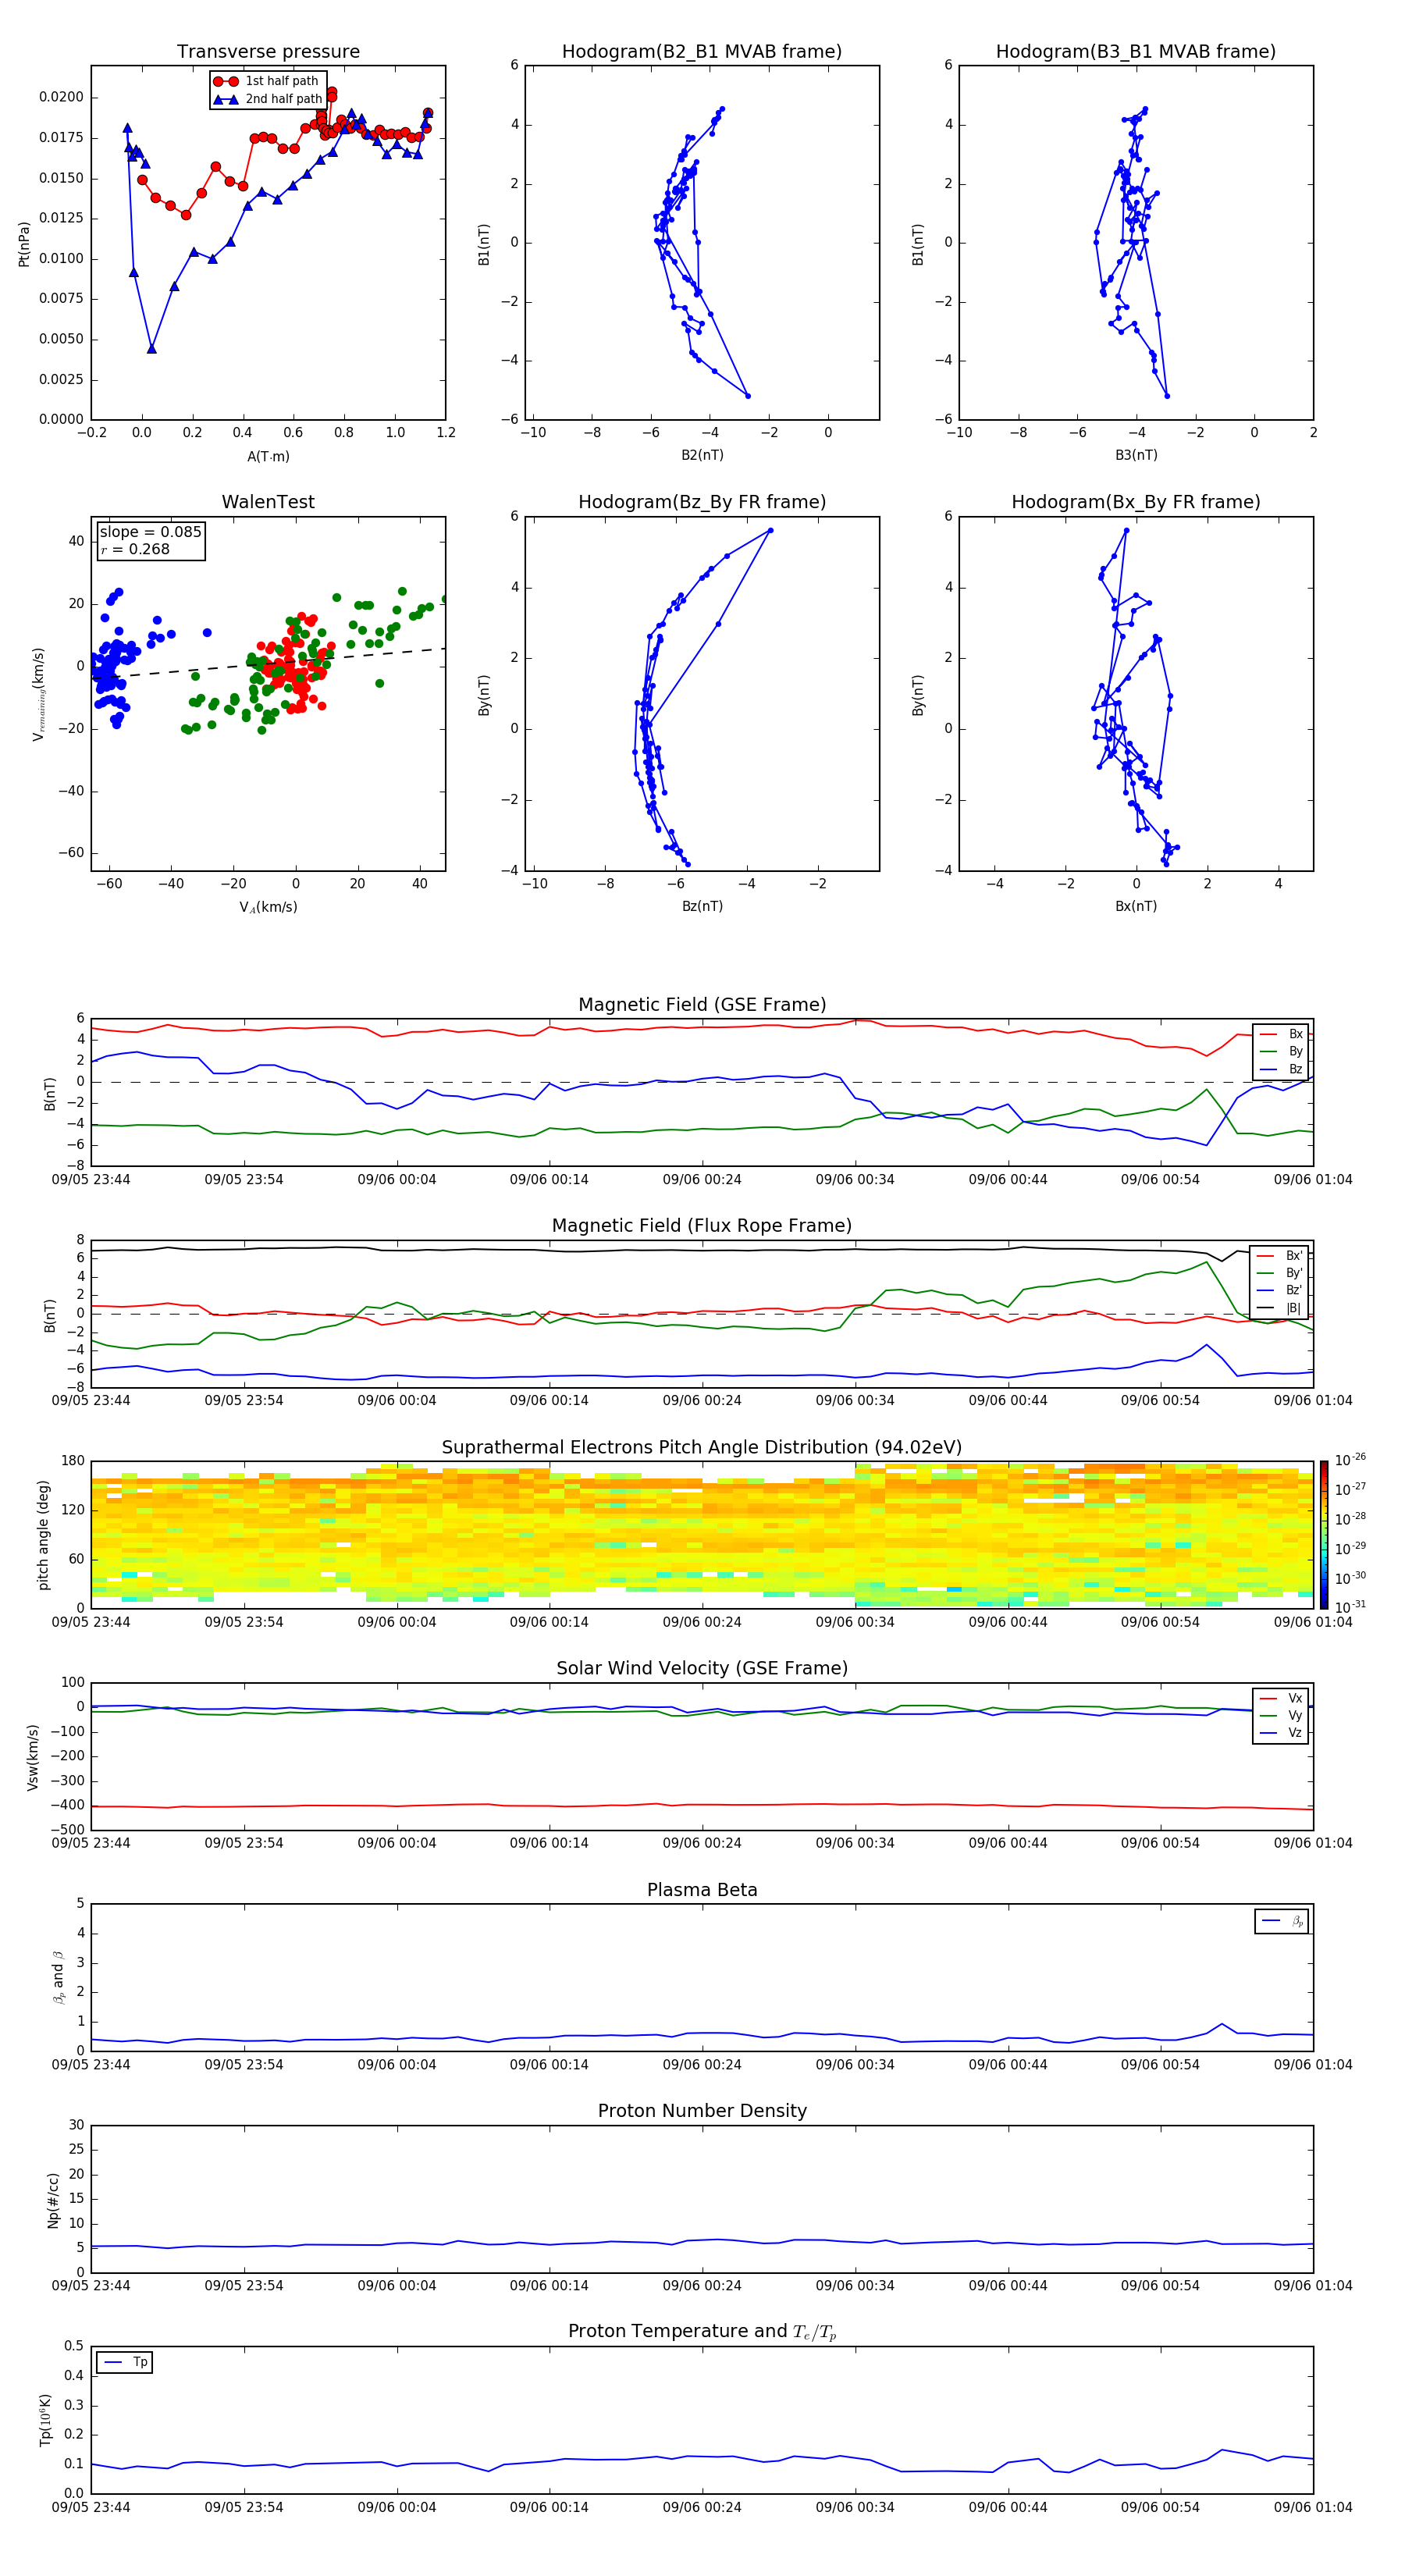Click the "Bx(nT)" x-axis label
1405x2576 pixels.
(x=1136, y=906)
